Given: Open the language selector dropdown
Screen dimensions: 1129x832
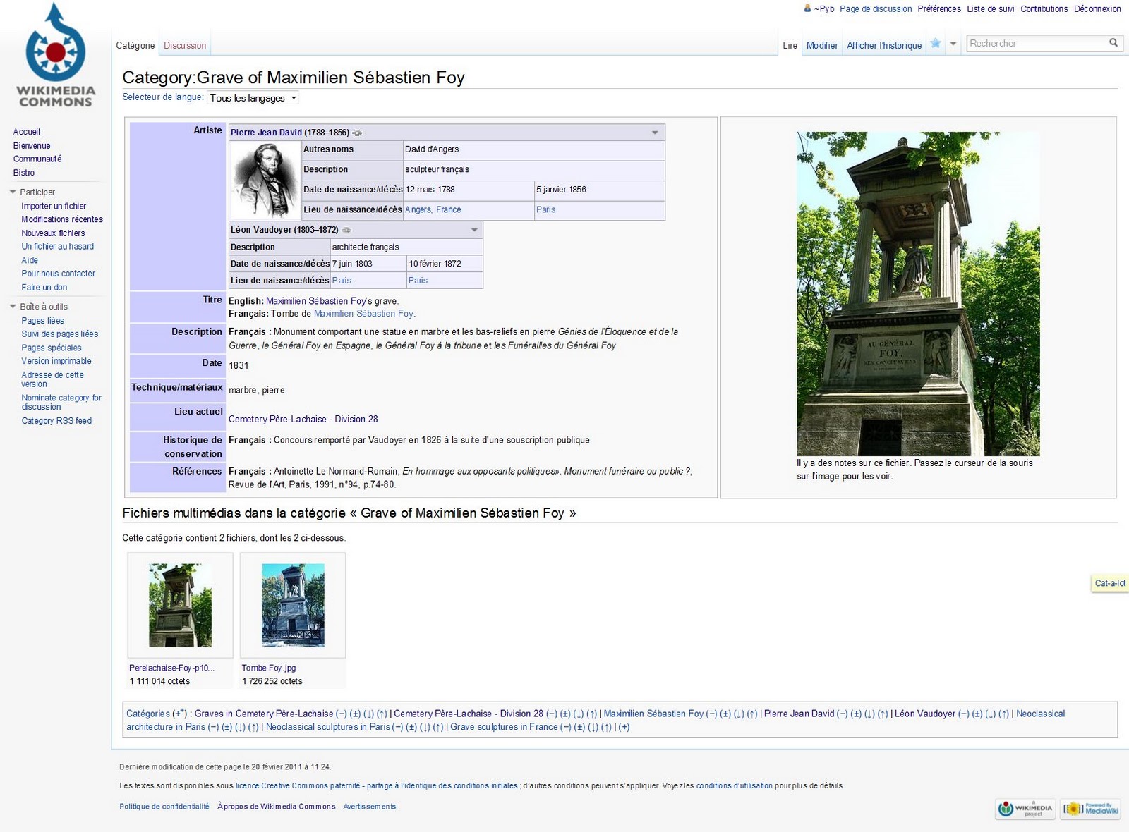Looking at the screenshot, I should (x=253, y=98).
